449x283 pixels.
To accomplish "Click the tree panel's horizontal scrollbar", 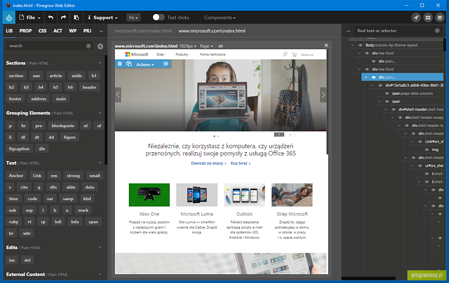I will pos(368,278).
